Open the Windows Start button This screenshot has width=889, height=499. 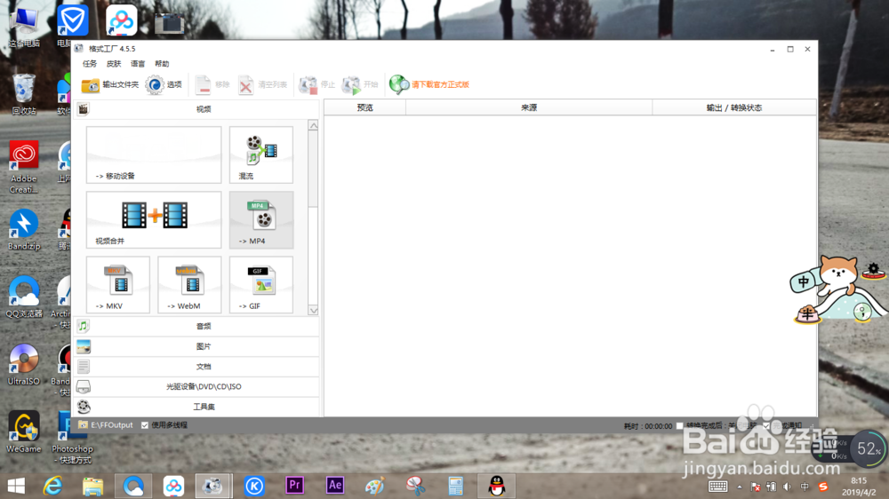pos(16,486)
